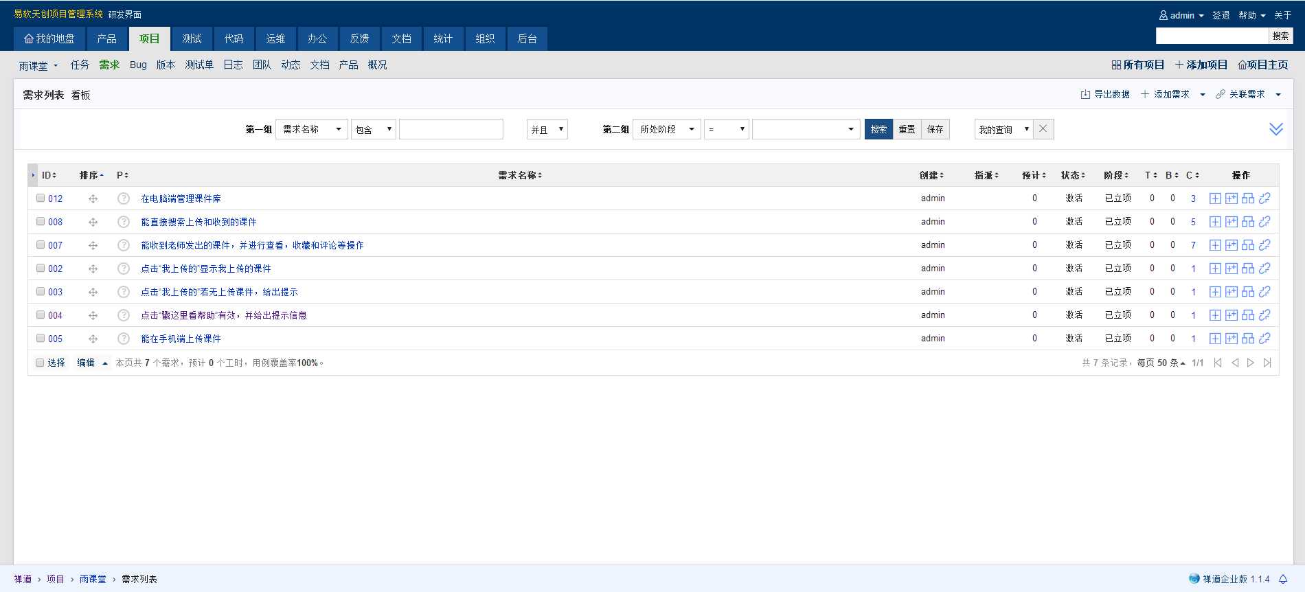Open requirement 在电脑端管理课件库
The height and width of the screenshot is (592, 1305).
[181, 198]
